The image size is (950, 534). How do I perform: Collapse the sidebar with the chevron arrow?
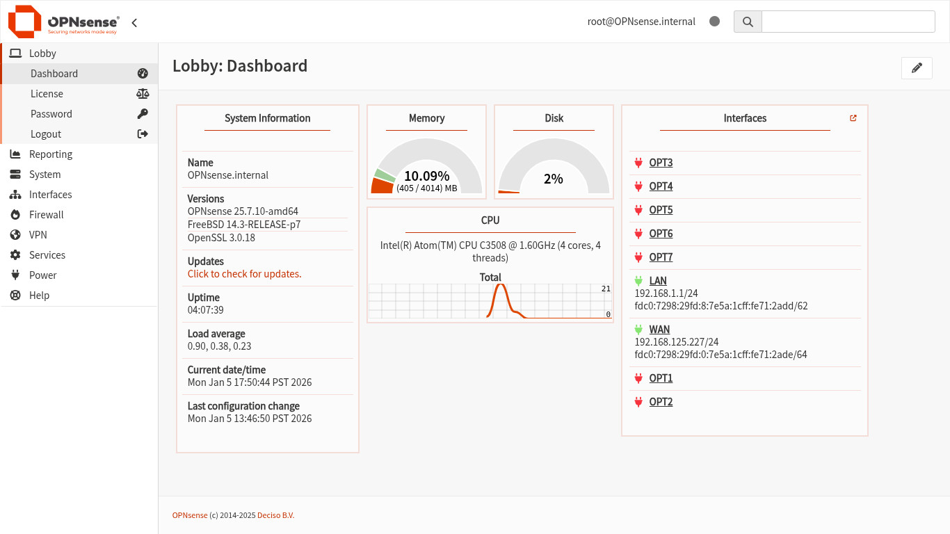point(134,22)
